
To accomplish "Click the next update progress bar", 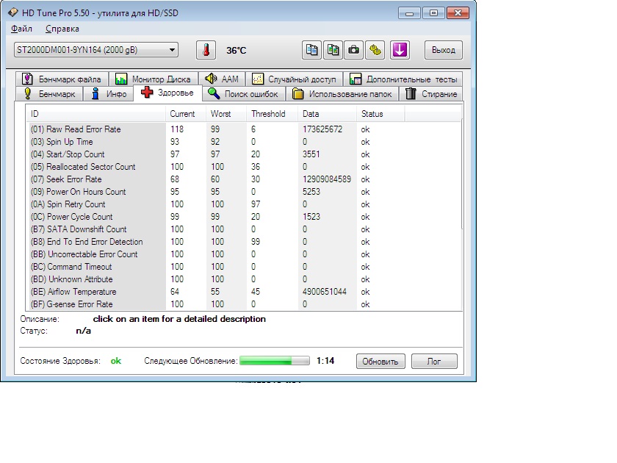I will (x=275, y=361).
